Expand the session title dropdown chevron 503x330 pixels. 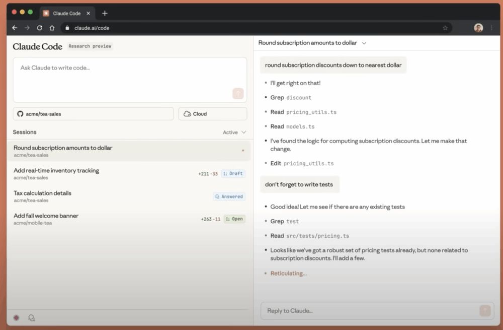[x=364, y=43]
